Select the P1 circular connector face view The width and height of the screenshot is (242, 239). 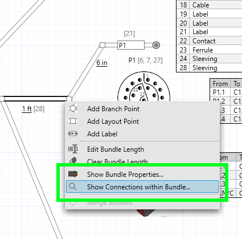tap(144, 87)
